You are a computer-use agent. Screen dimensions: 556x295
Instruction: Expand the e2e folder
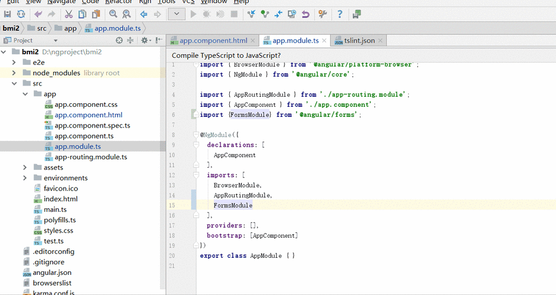14,63
